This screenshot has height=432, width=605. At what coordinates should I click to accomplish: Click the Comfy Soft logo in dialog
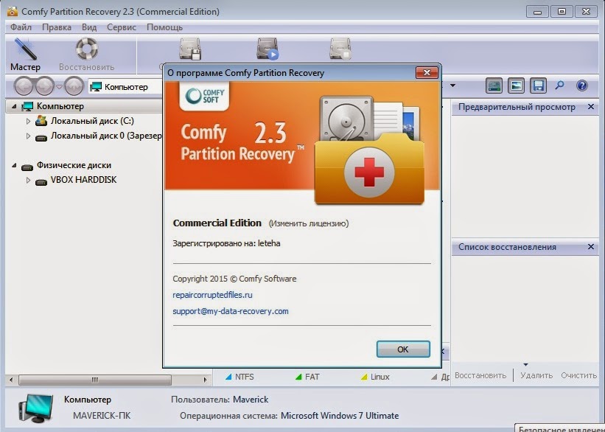click(205, 95)
